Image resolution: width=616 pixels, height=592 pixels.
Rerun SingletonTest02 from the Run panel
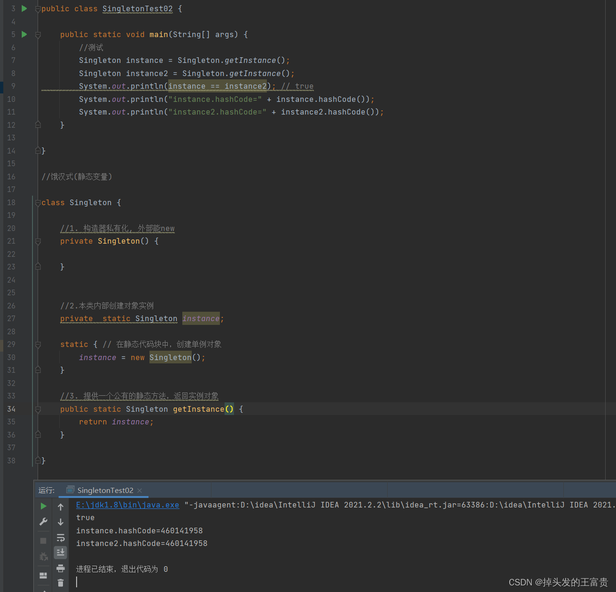[43, 506]
